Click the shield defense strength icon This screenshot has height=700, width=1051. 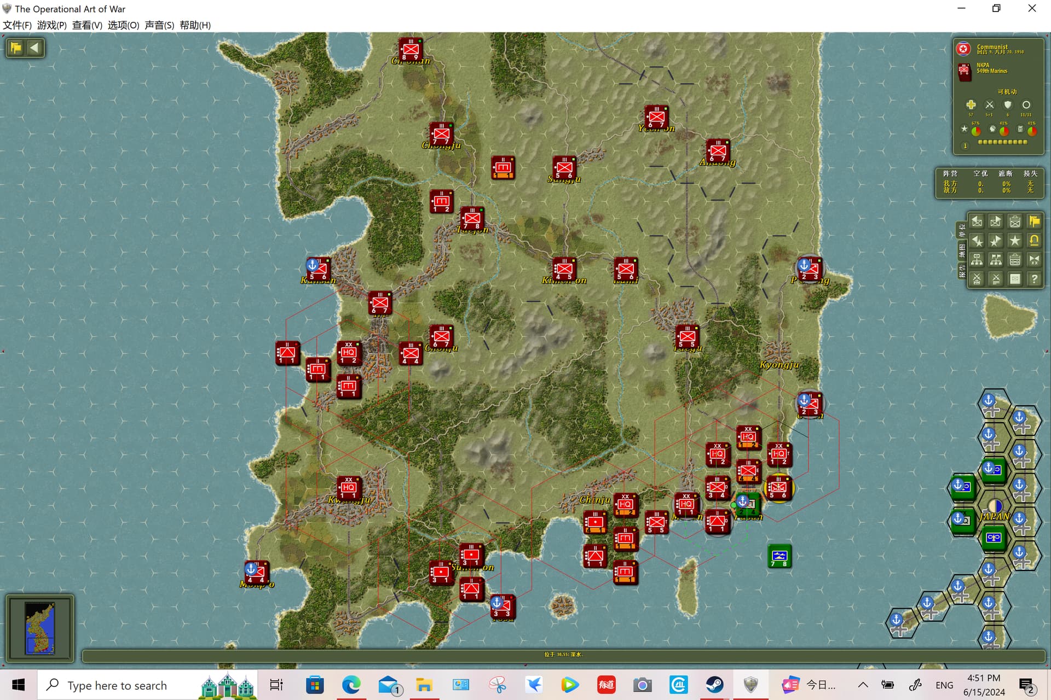[1007, 104]
